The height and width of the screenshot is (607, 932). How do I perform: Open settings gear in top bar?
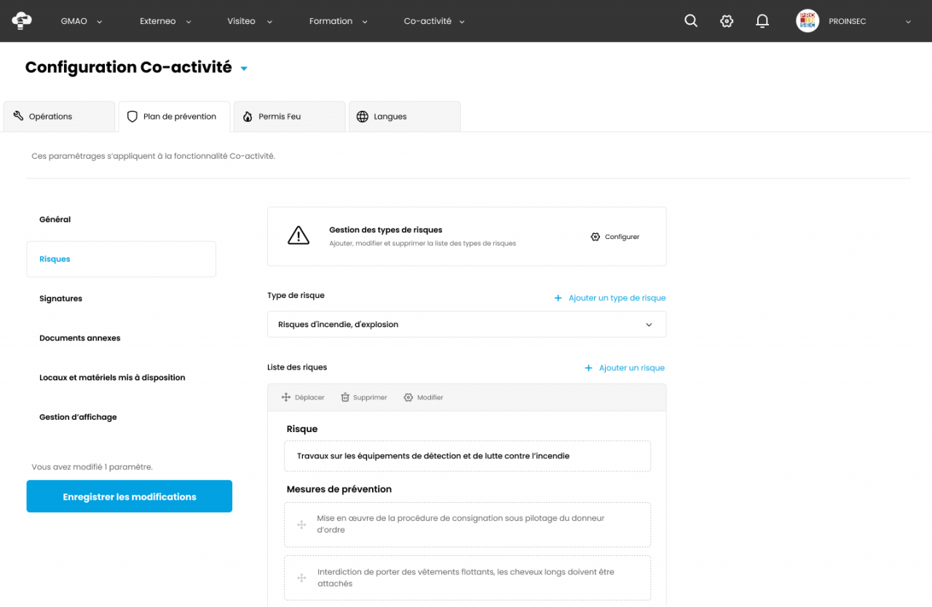click(x=727, y=21)
